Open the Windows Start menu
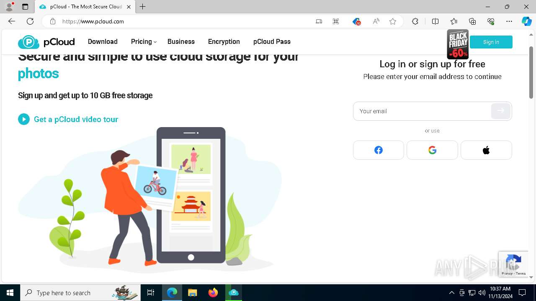Image resolution: width=536 pixels, height=301 pixels. (10, 293)
